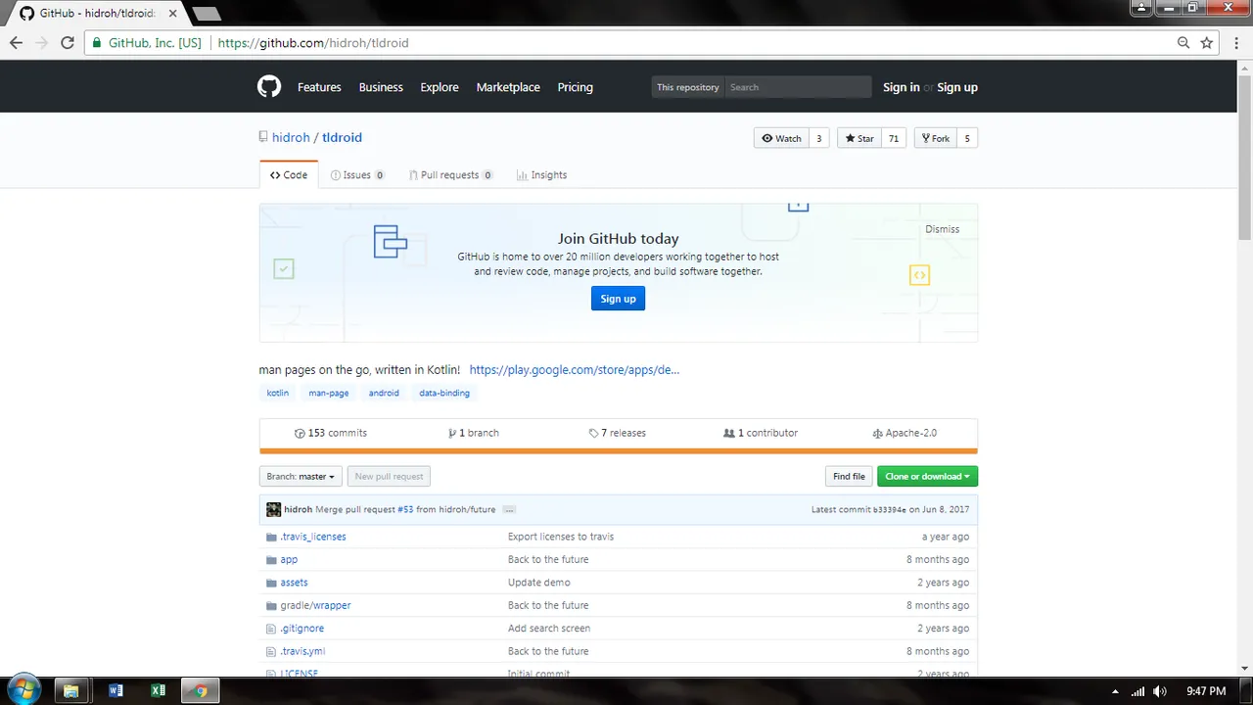Image resolution: width=1253 pixels, height=705 pixels.
Task: Click the Fork button
Action: pos(935,138)
